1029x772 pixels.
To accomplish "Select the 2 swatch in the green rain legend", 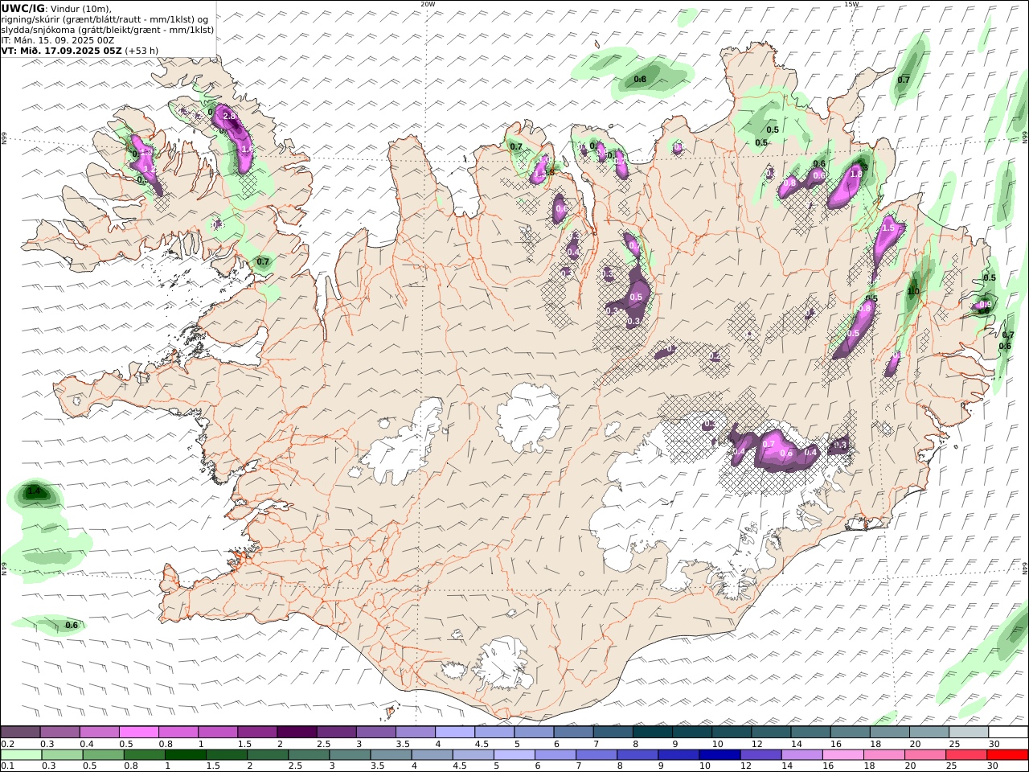I will pyautogui.click(x=267, y=755).
